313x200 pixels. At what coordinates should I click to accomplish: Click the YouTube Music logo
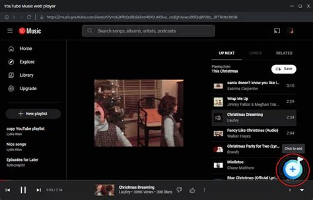[30, 31]
